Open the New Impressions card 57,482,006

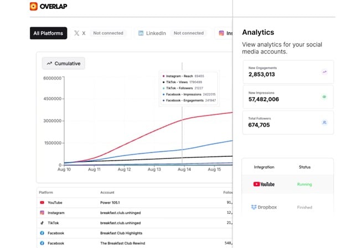(288, 97)
